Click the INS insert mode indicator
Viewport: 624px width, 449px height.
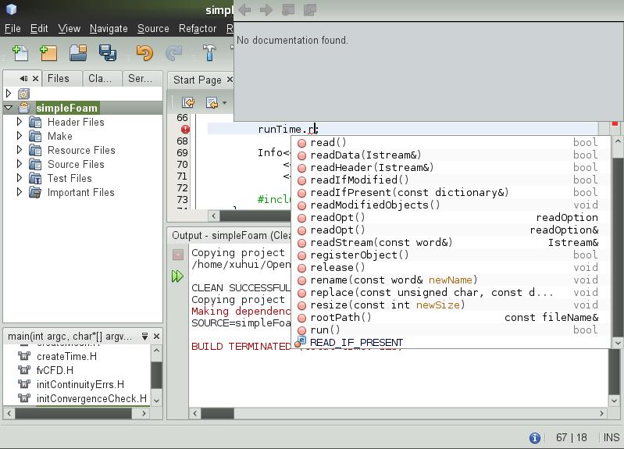tap(611, 438)
